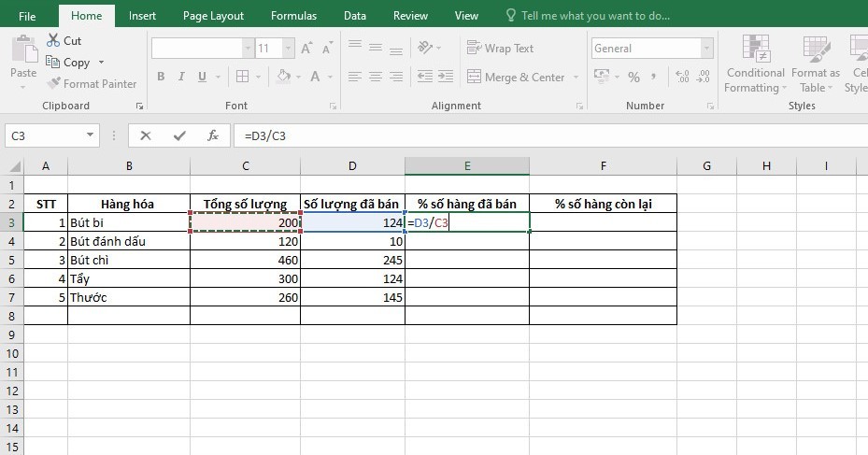Click the Cut scissors icon
Image resolution: width=868 pixels, height=455 pixels.
pos(53,41)
